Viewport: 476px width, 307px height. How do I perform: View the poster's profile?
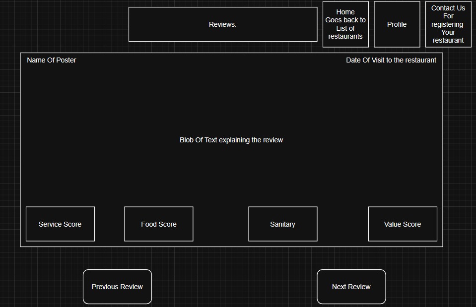click(397, 24)
